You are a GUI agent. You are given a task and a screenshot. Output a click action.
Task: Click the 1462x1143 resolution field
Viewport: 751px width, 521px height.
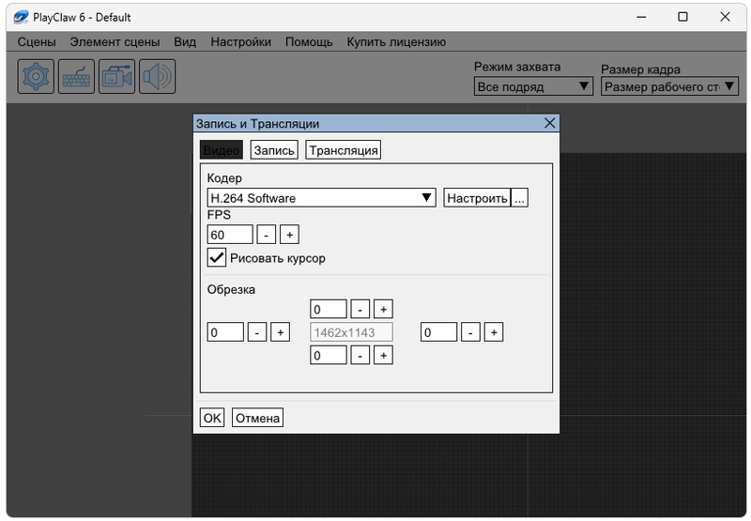tap(351, 332)
